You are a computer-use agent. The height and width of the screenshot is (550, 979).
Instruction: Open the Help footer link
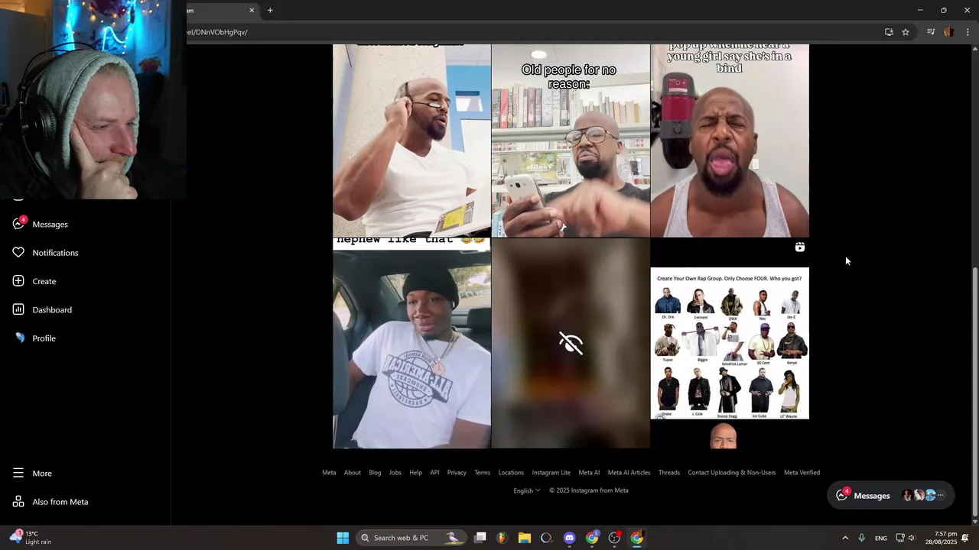tap(415, 472)
